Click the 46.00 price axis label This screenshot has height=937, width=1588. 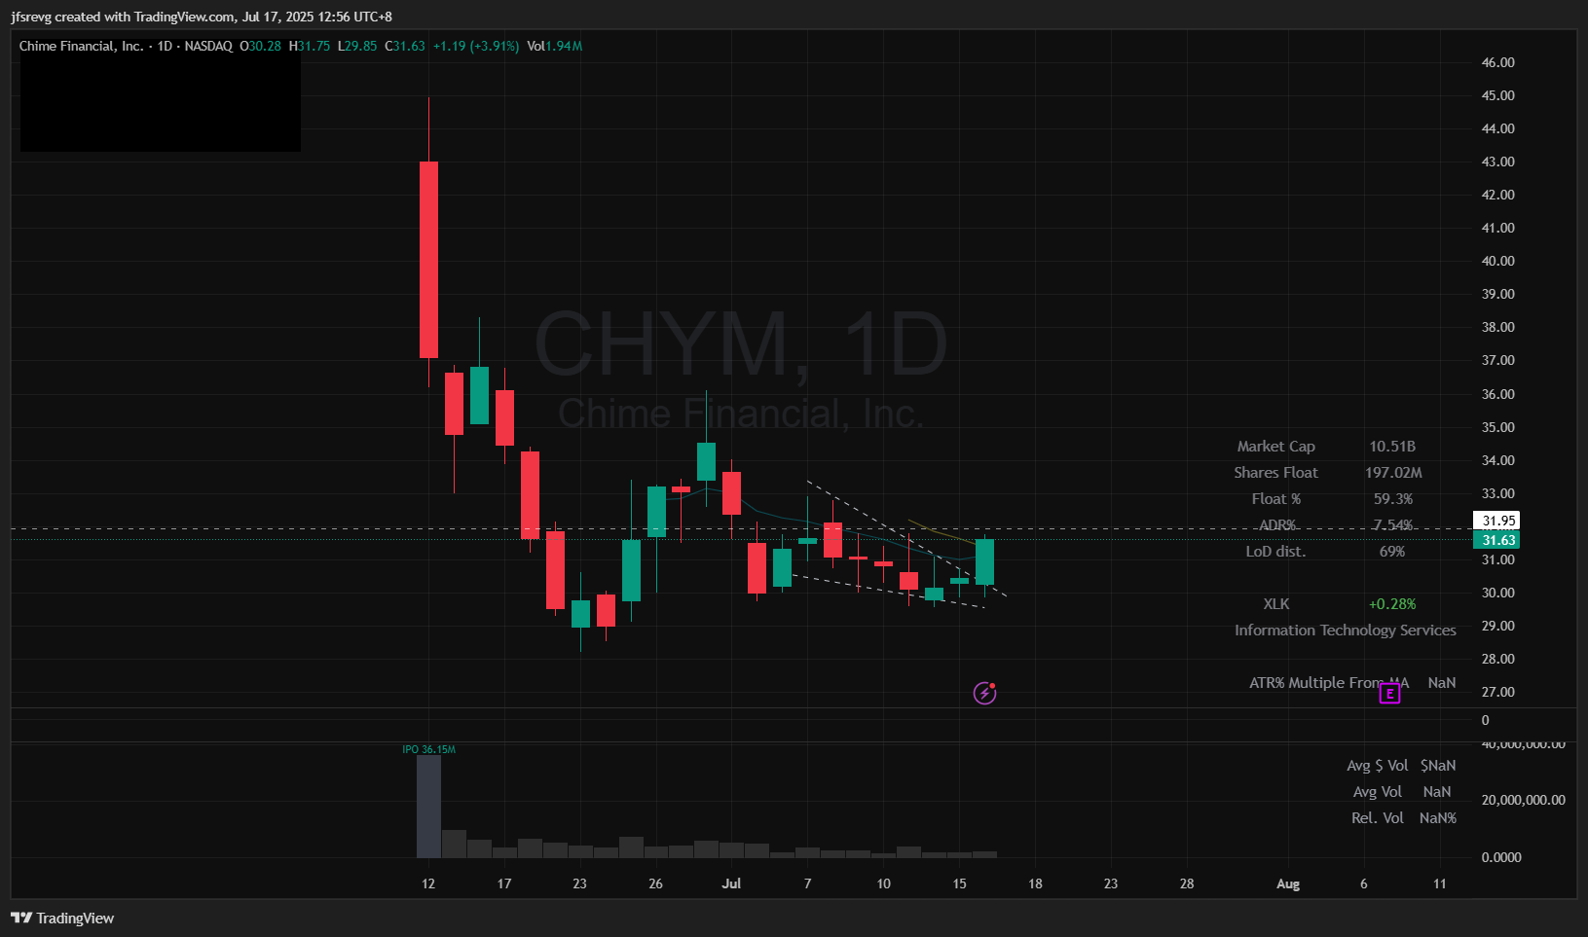(x=1497, y=62)
